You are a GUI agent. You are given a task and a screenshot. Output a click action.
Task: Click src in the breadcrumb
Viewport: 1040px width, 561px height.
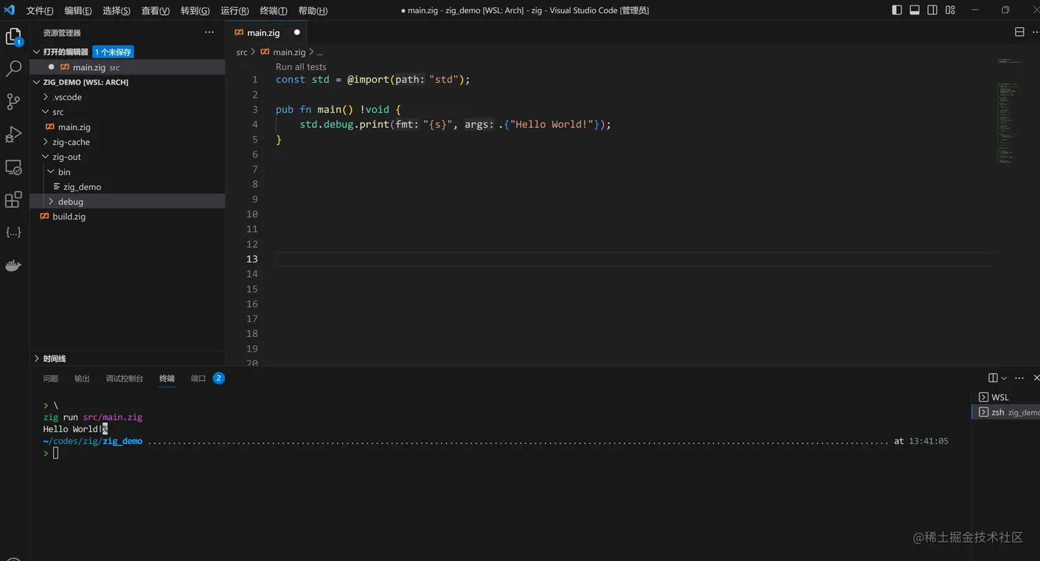[241, 52]
